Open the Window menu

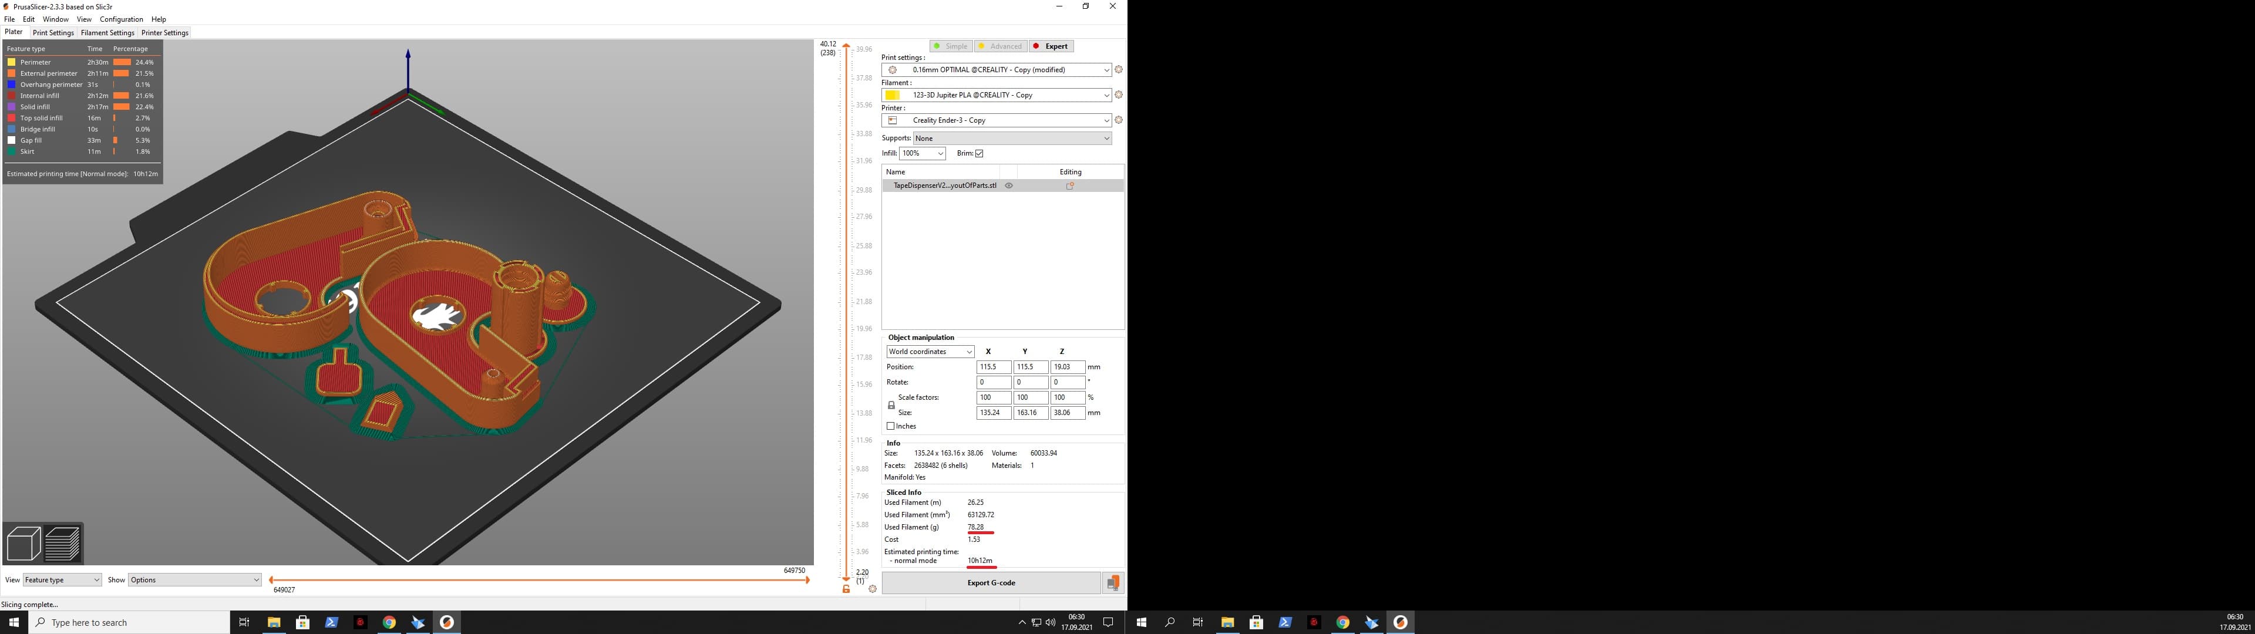point(55,19)
